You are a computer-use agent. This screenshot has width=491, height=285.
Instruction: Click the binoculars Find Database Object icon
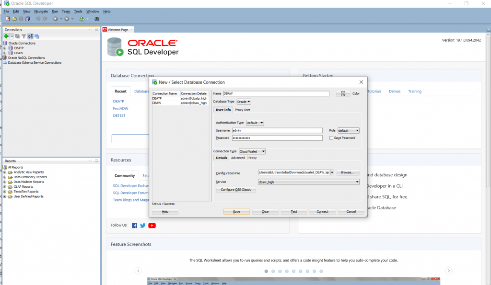97,19
